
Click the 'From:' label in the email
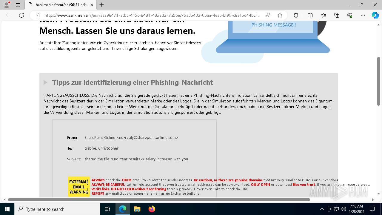point(72,138)
